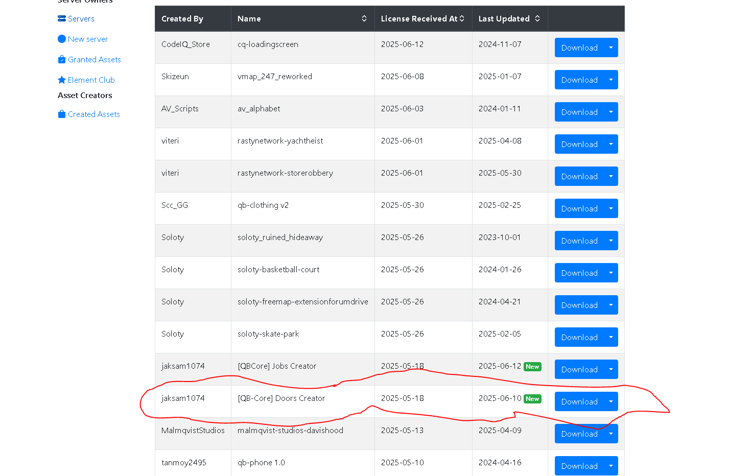The image size is (752, 476).
Task: Expand download options for soloty-freemap-extensionforumdrive
Action: [x=611, y=305]
